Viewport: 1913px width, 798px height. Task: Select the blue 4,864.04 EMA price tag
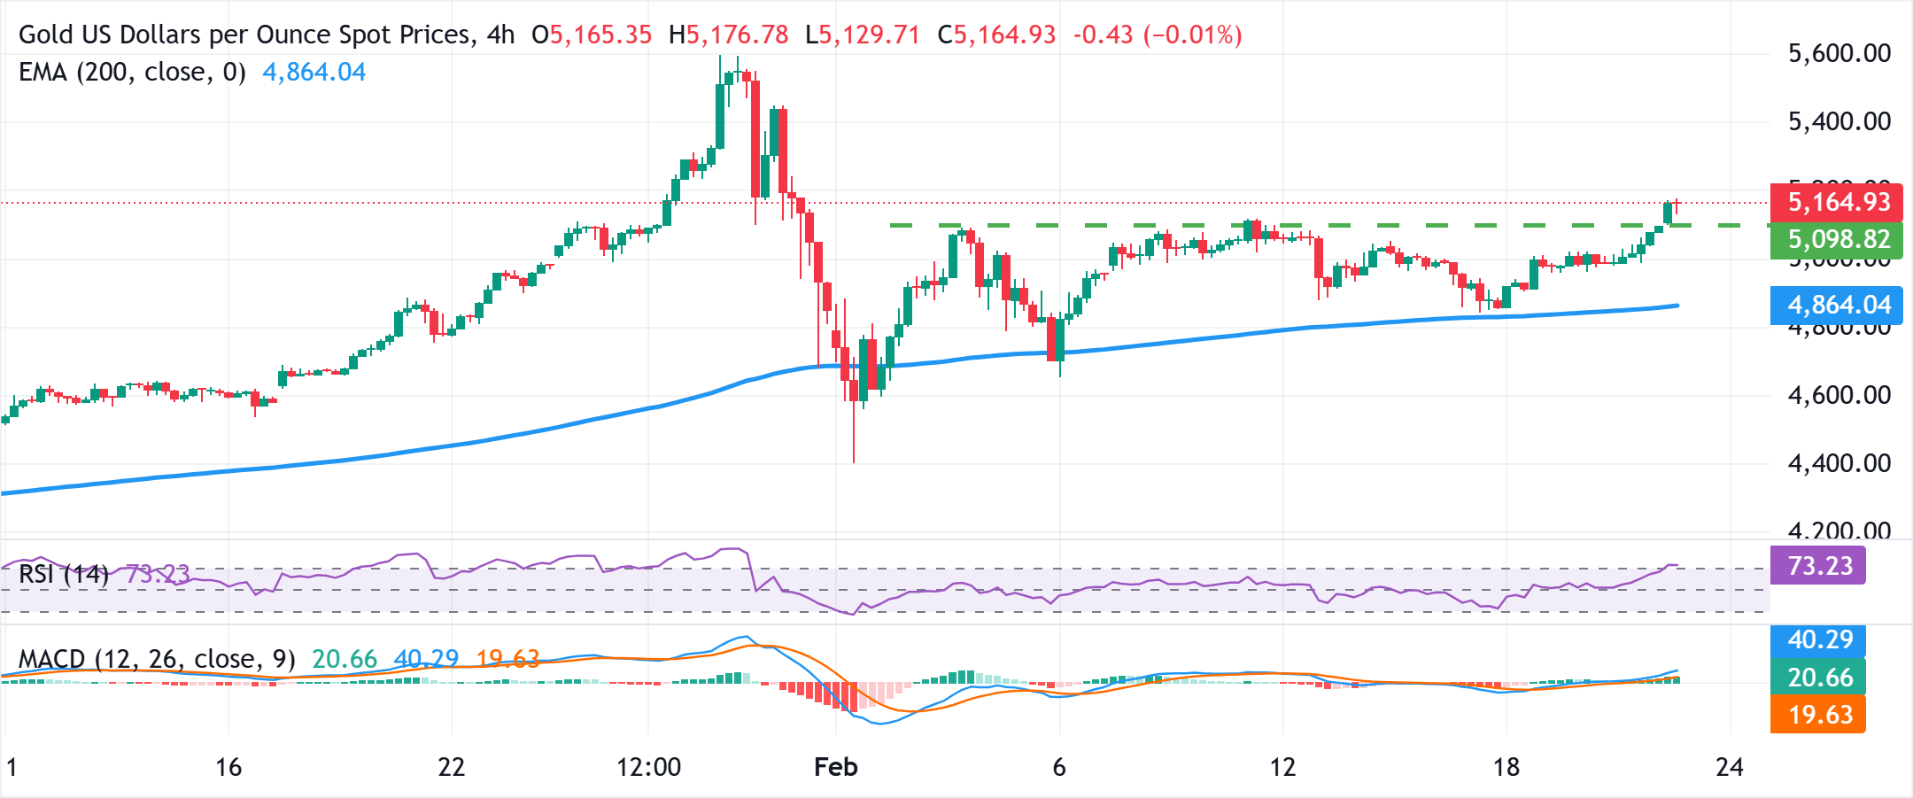point(1835,306)
